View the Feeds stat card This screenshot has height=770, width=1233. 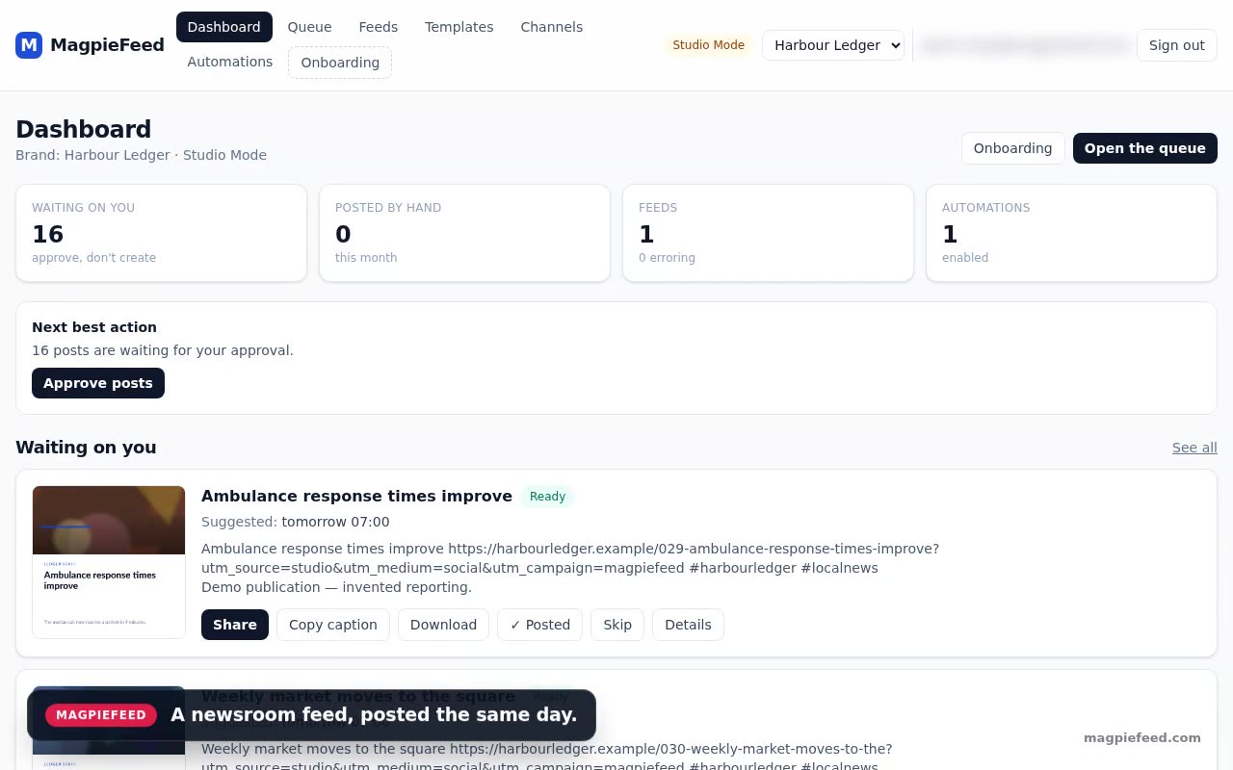pos(768,233)
